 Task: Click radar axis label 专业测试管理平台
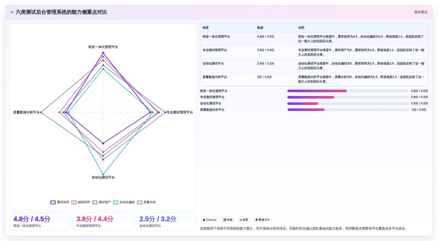pos(179,112)
